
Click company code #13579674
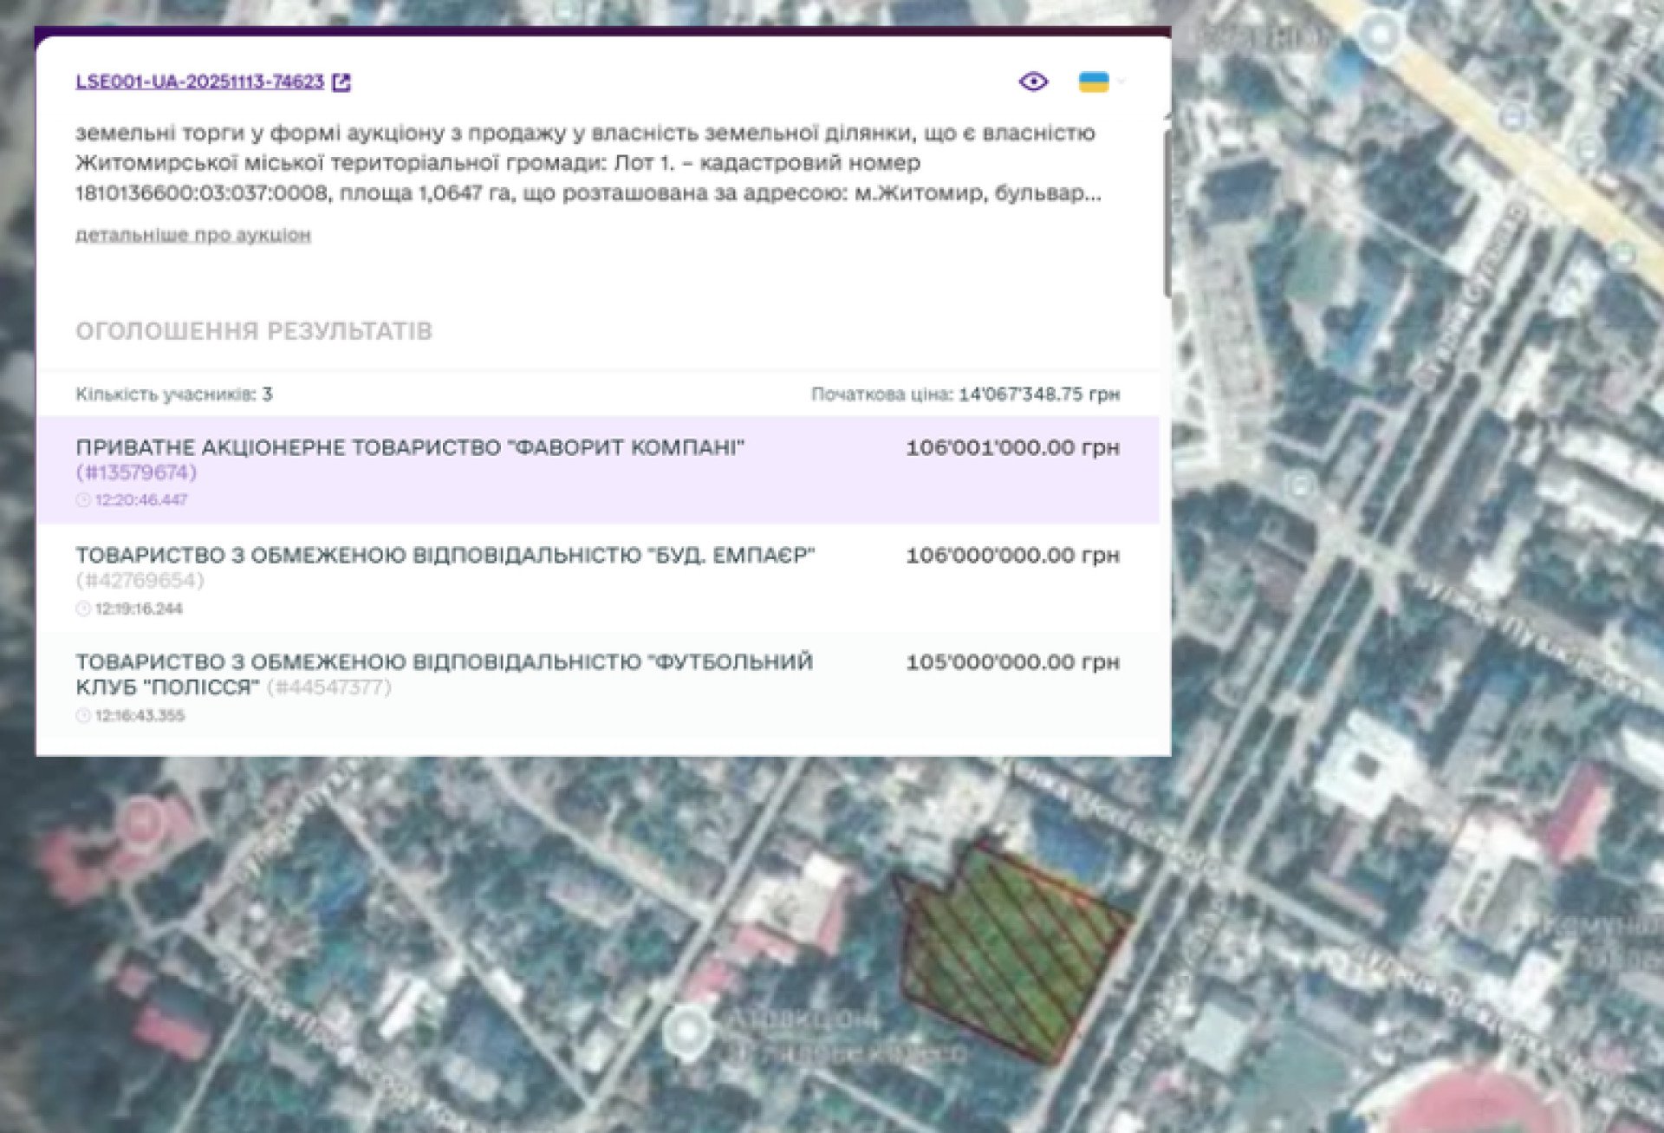coord(137,472)
